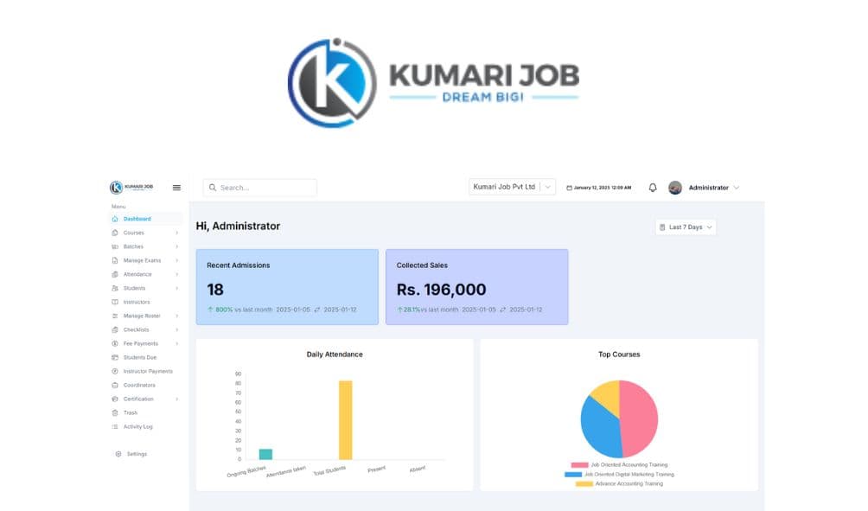The image size is (868, 511).
Task: Click the Manage Roster icon
Action: click(115, 316)
